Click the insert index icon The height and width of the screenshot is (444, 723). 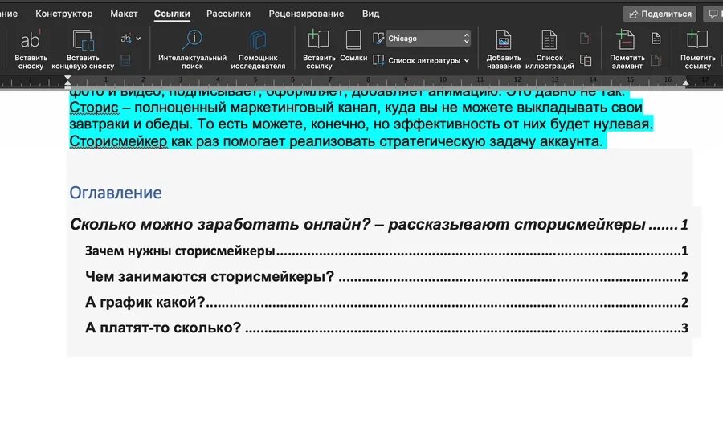coord(656,39)
